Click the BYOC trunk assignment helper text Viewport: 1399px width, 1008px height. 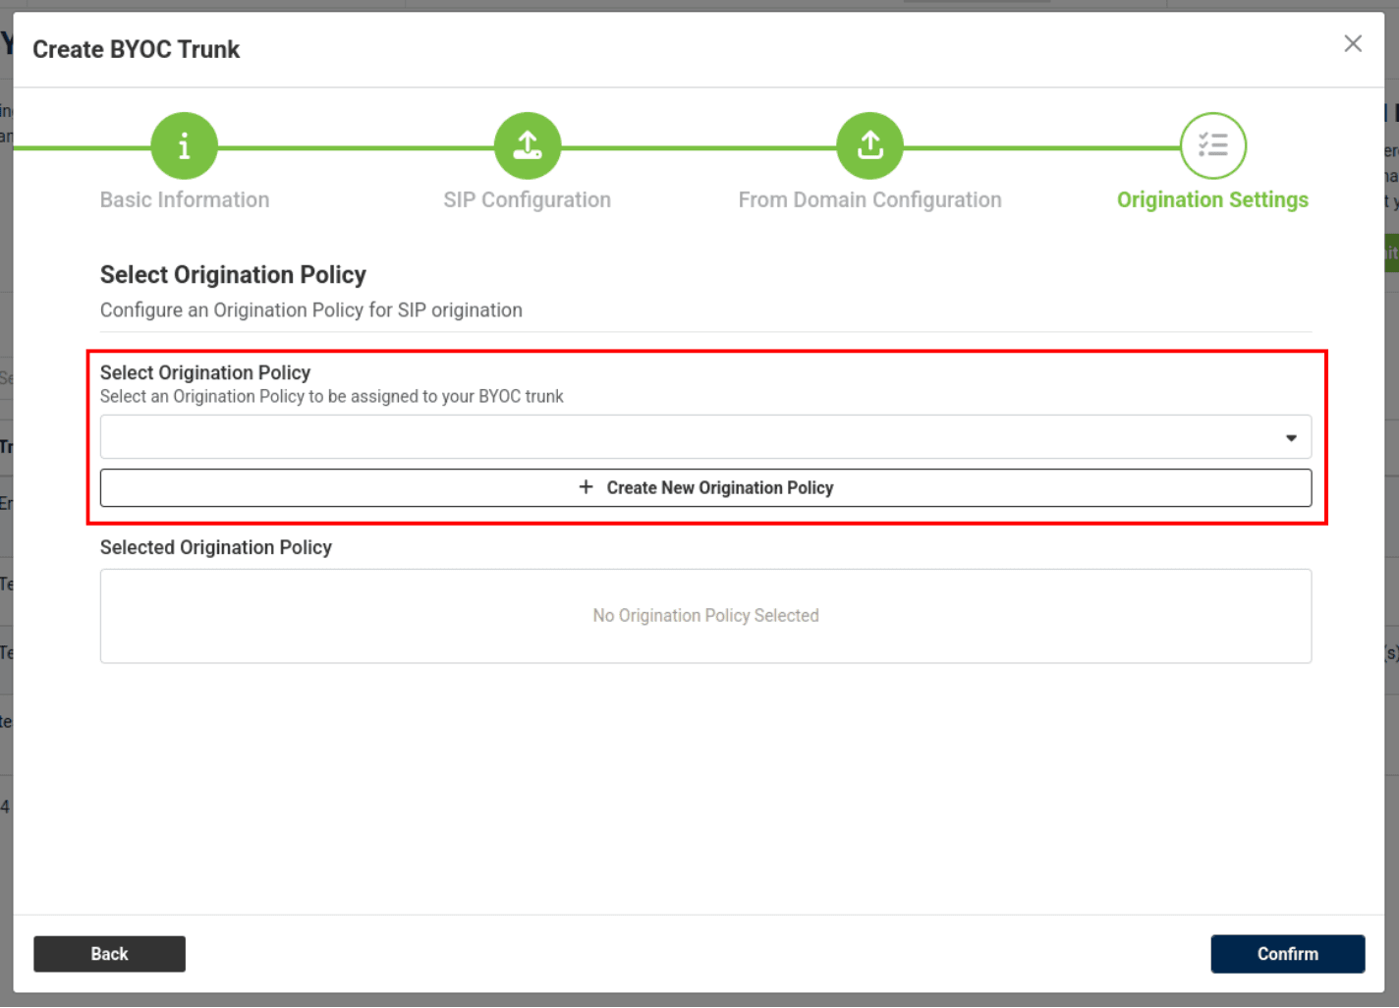(332, 397)
